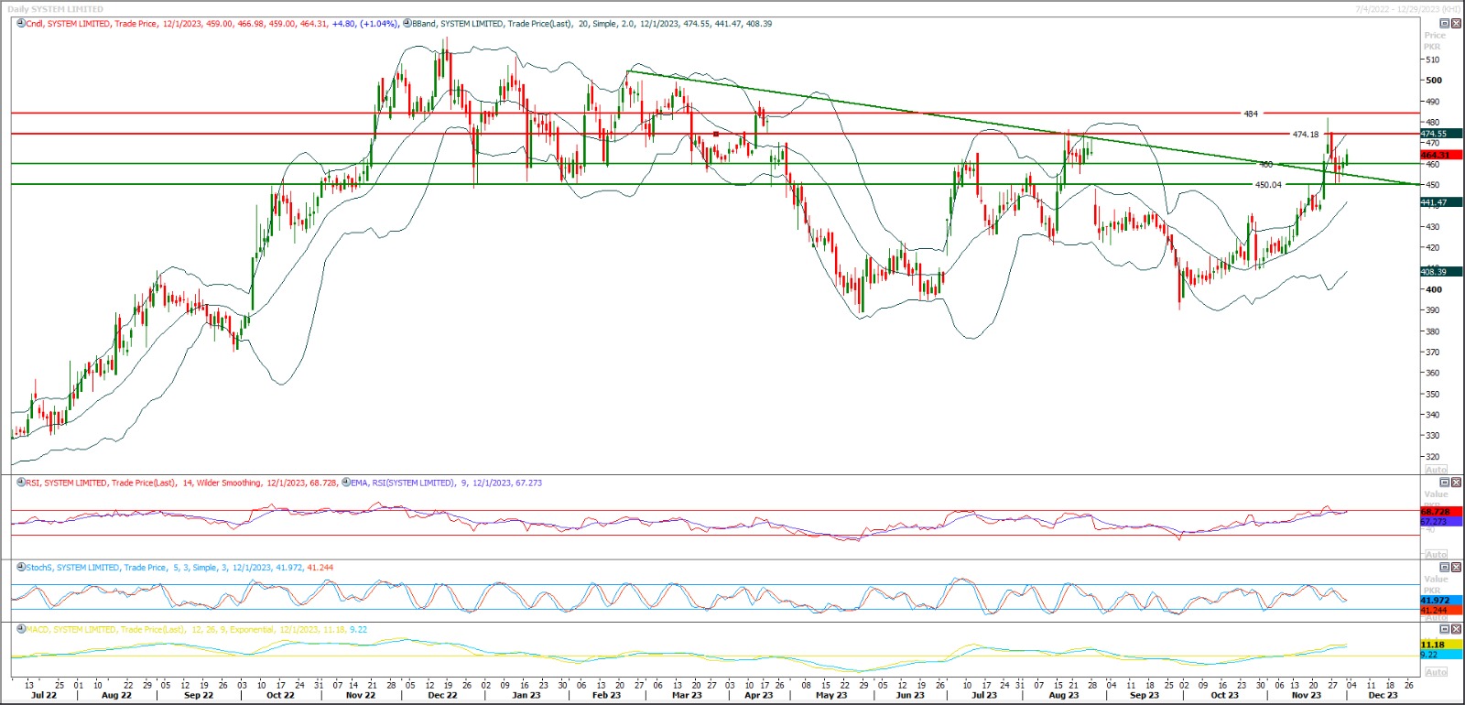
Task: Toggle Auto scaling on the price axis
Action: [x=1436, y=469]
